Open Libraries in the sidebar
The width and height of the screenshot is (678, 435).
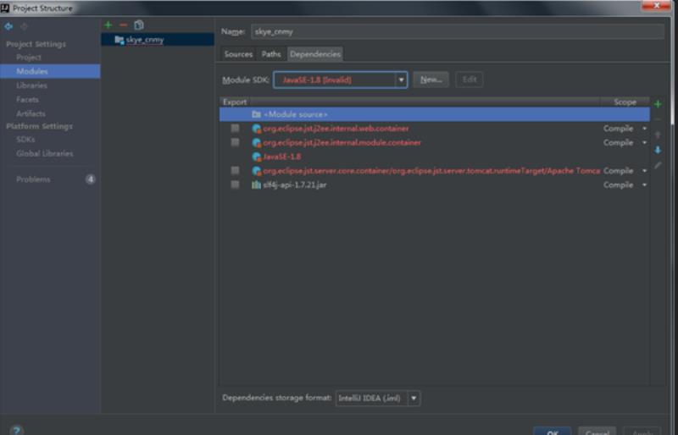point(31,85)
